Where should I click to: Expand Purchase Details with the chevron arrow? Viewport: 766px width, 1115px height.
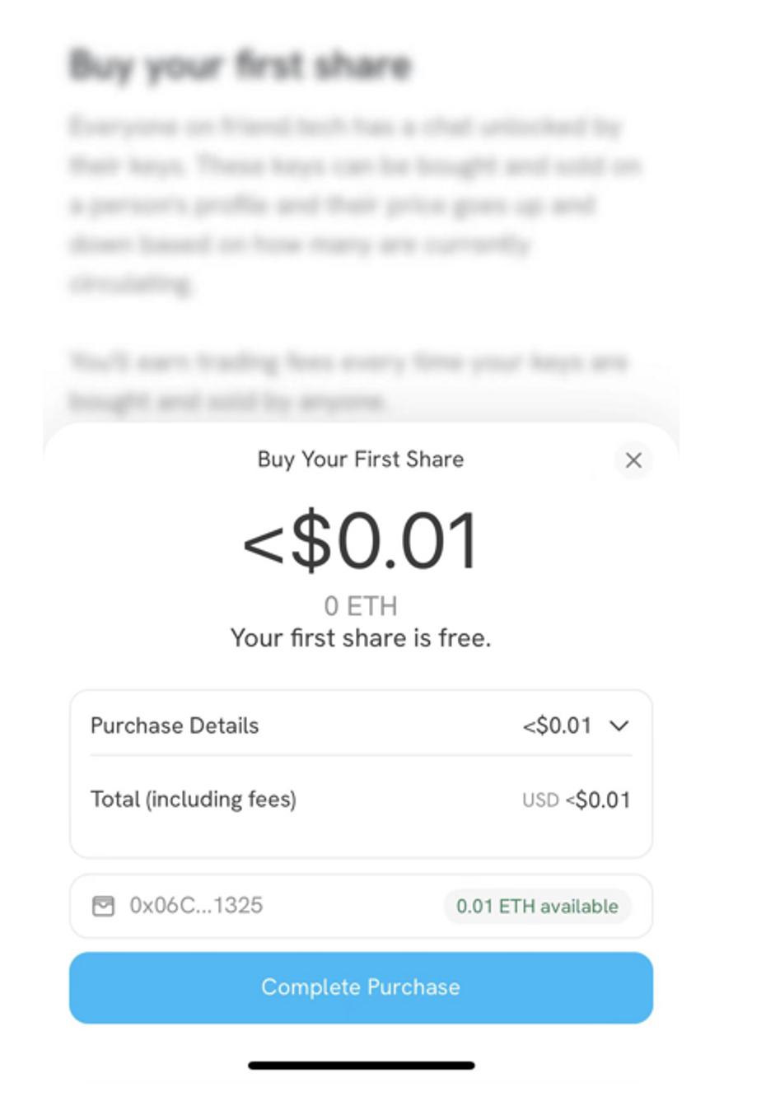(x=619, y=725)
